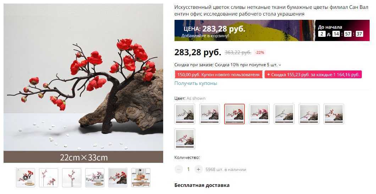Play the video thumbnail in gallery
Screen dimensions: 376x194
click(26, 177)
